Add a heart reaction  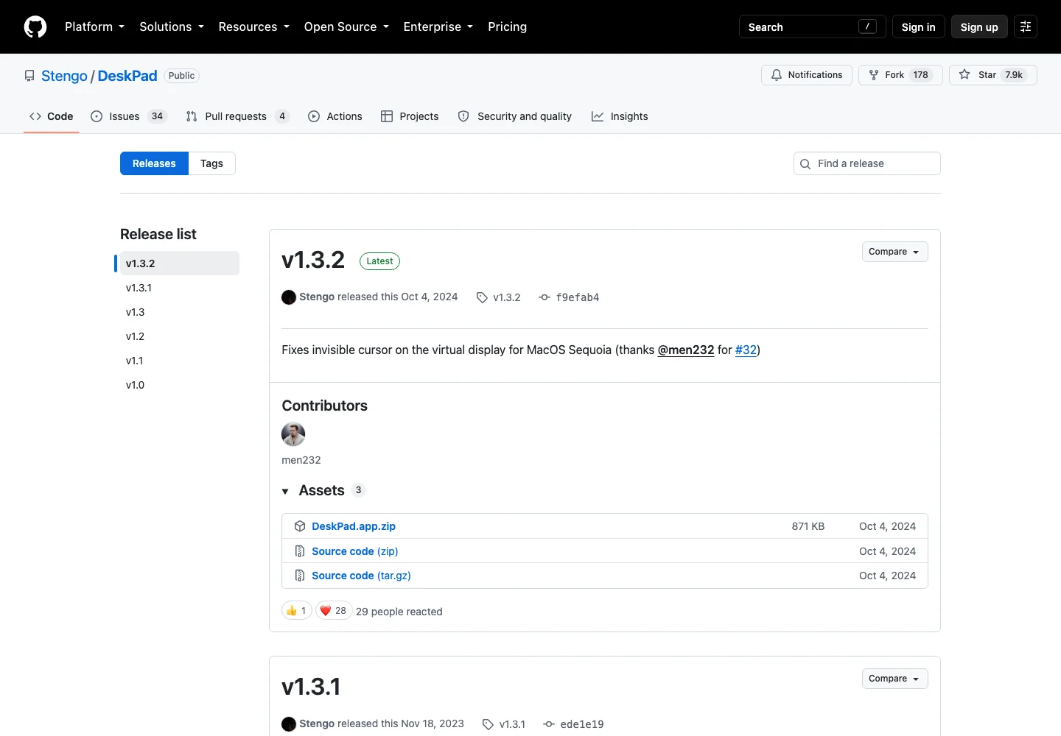coord(334,611)
